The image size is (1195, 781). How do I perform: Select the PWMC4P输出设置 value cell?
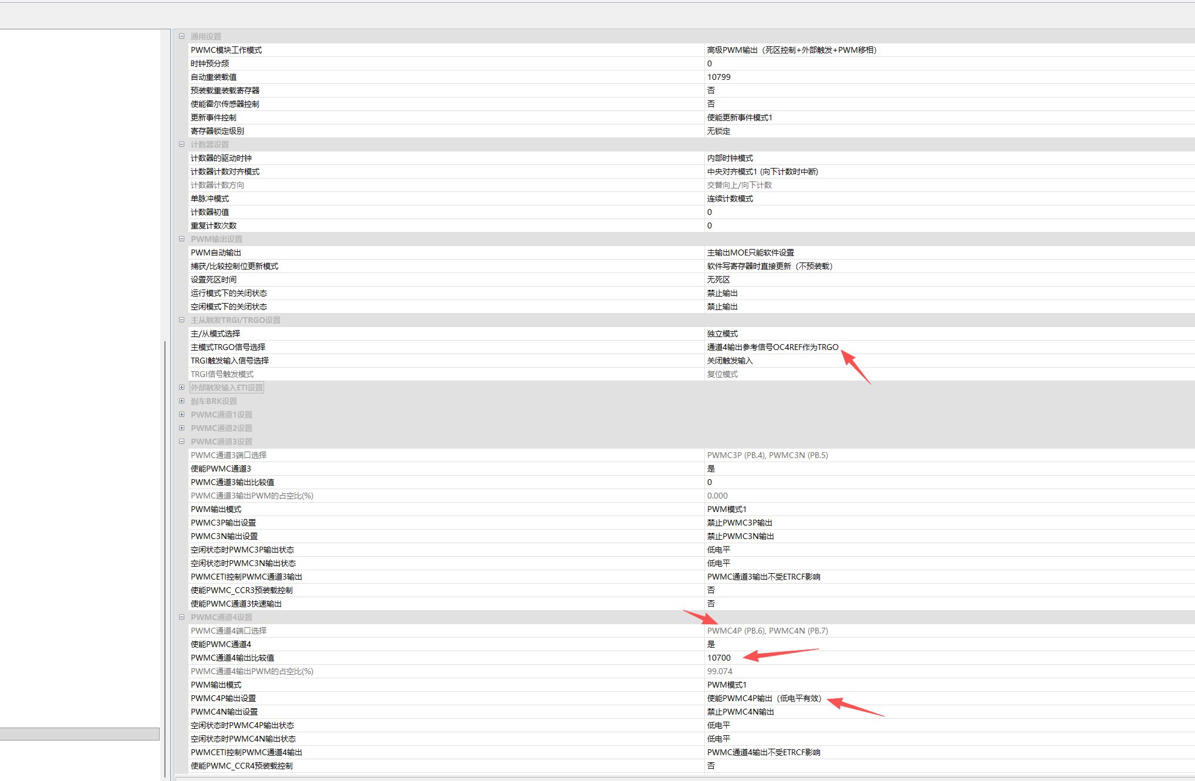(764, 698)
